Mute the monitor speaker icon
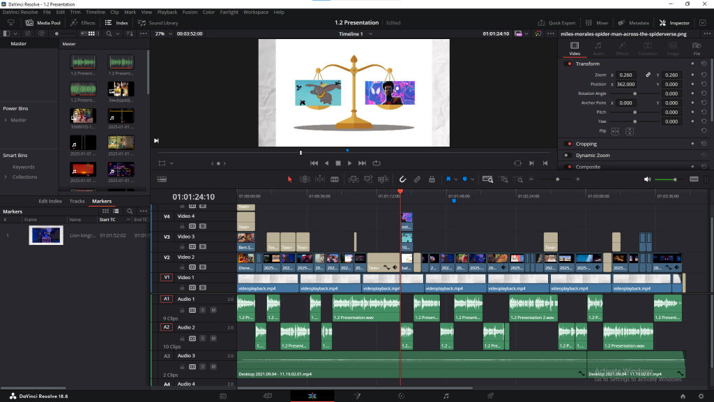Image resolution: width=714 pixels, height=402 pixels. coord(647,179)
